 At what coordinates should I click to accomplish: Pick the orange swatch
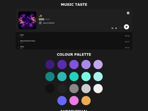click(x=86, y=101)
